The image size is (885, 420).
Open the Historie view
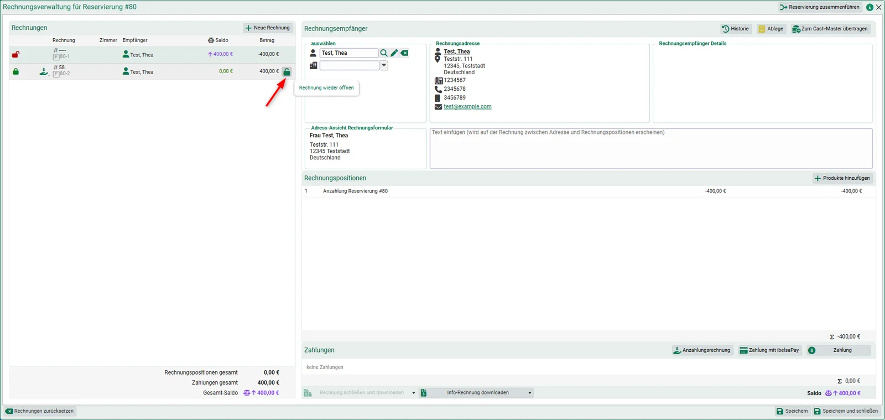(x=736, y=29)
